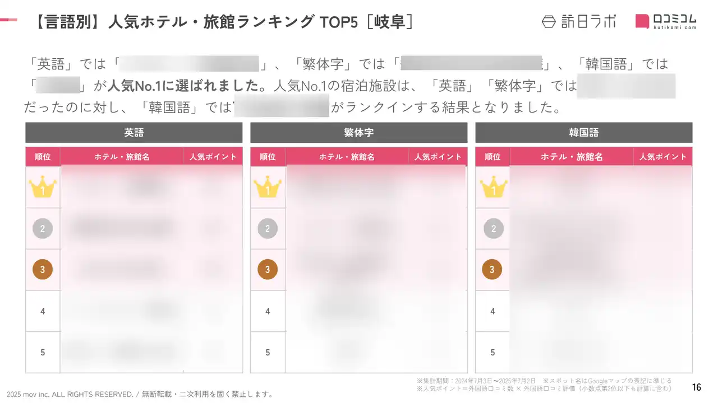The image size is (718, 403).
Task: Select the 繁体字 table header
Action: tap(359, 133)
